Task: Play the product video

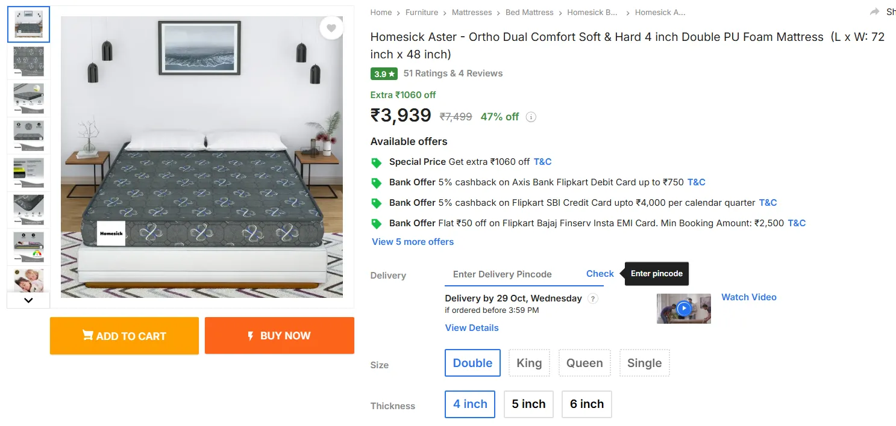Action: click(683, 308)
